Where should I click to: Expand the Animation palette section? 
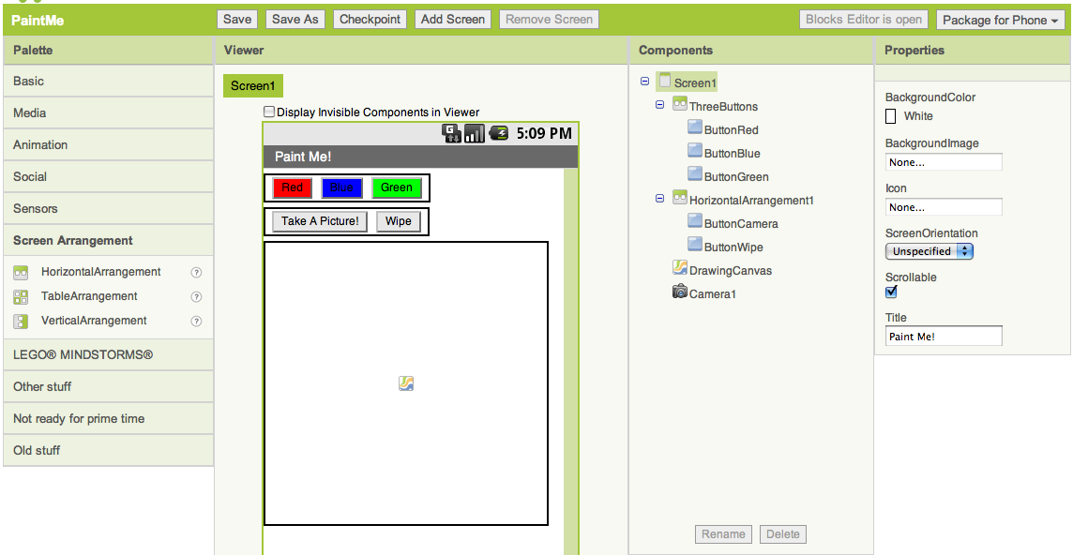(108, 144)
